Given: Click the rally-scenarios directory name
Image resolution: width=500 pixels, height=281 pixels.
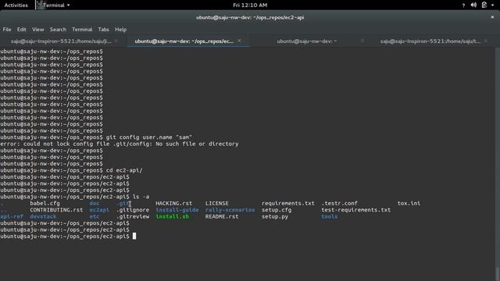Looking at the screenshot, I should click(230, 210).
